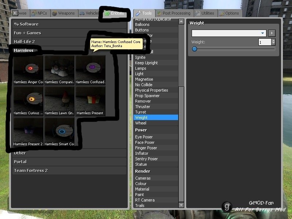Select the Wheel tool
The height and width of the screenshot is (219, 292).
[156, 123]
